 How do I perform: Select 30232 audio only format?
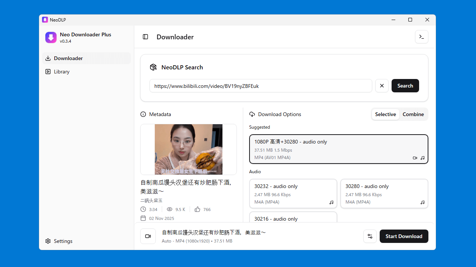pos(293,194)
